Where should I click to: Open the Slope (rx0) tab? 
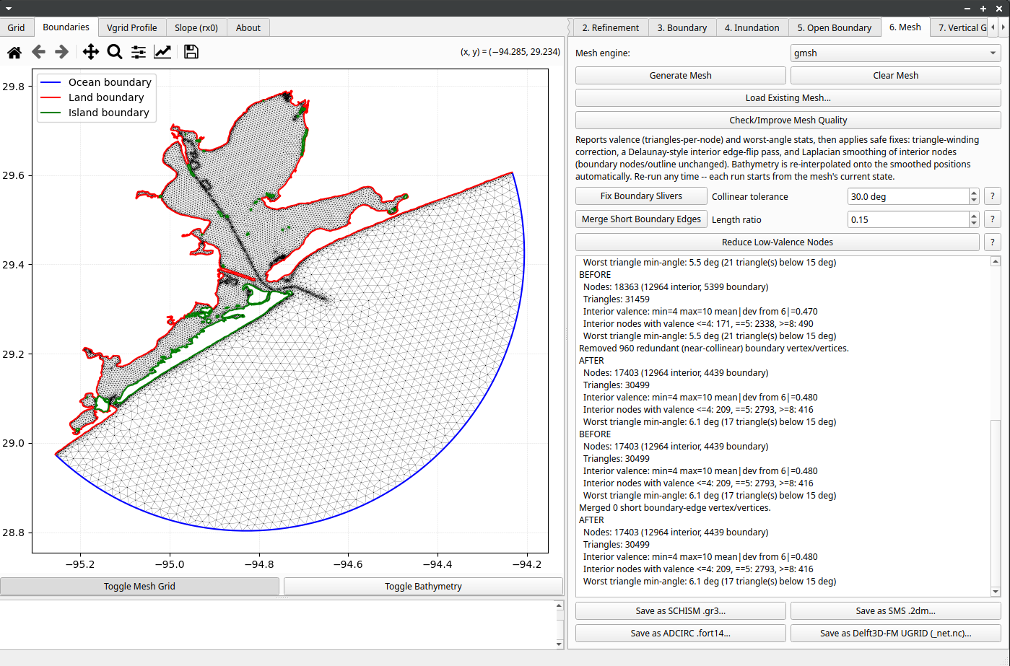tap(196, 27)
